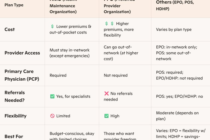The width and height of the screenshot is (210, 140).
Task: Click the "Must stay in-network" cell text
Action: tap(69, 53)
